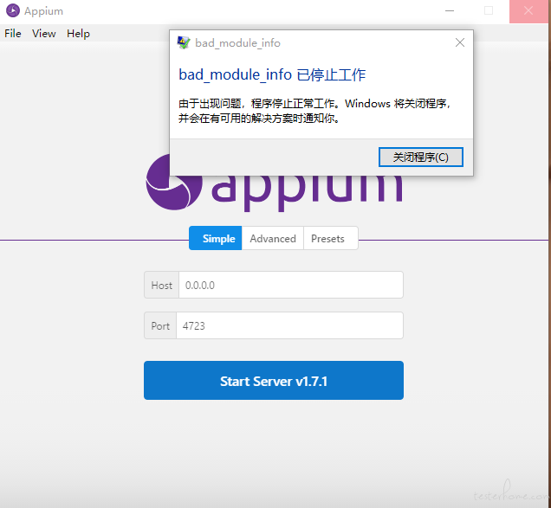The height and width of the screenshot is (508, 551).
Task: Maximize the Appium window
Action: pyautogui.click(x=489, y=11)
